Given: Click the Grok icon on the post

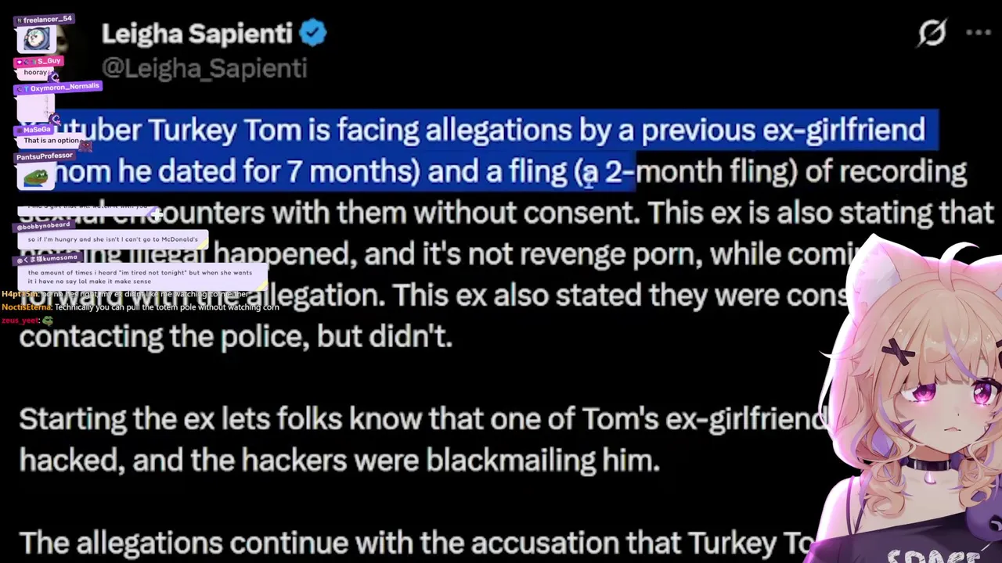Looking at the screenshot, I should [932, 33].
